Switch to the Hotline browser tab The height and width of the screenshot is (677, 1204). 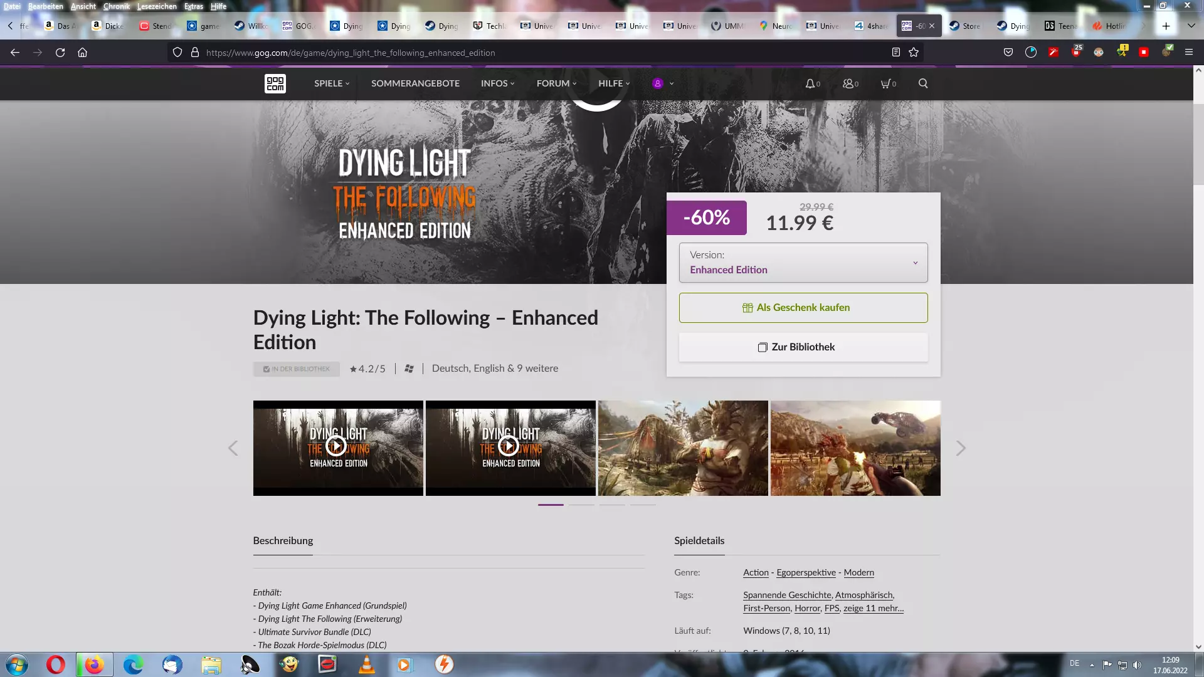tap(1109, 26)
